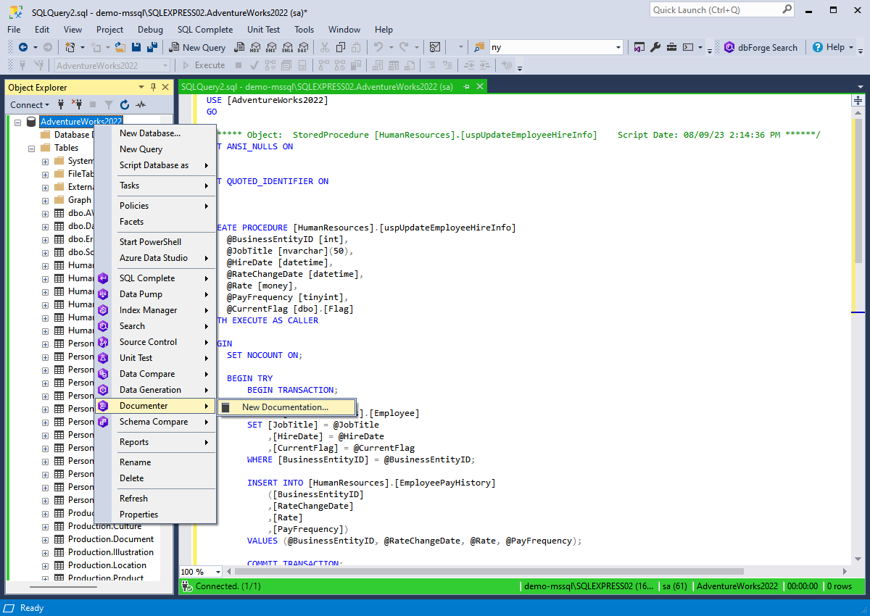
Task: Click the Disconnect icon in Object Explorer
Action: click(77, 105)
